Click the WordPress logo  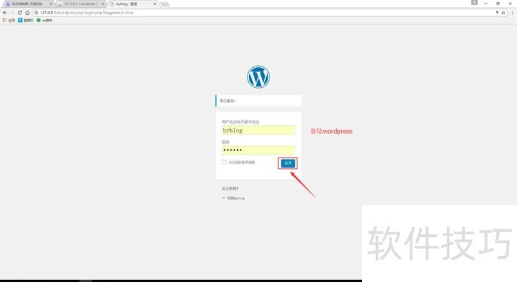pyautogui.click(x=258, y=77)
